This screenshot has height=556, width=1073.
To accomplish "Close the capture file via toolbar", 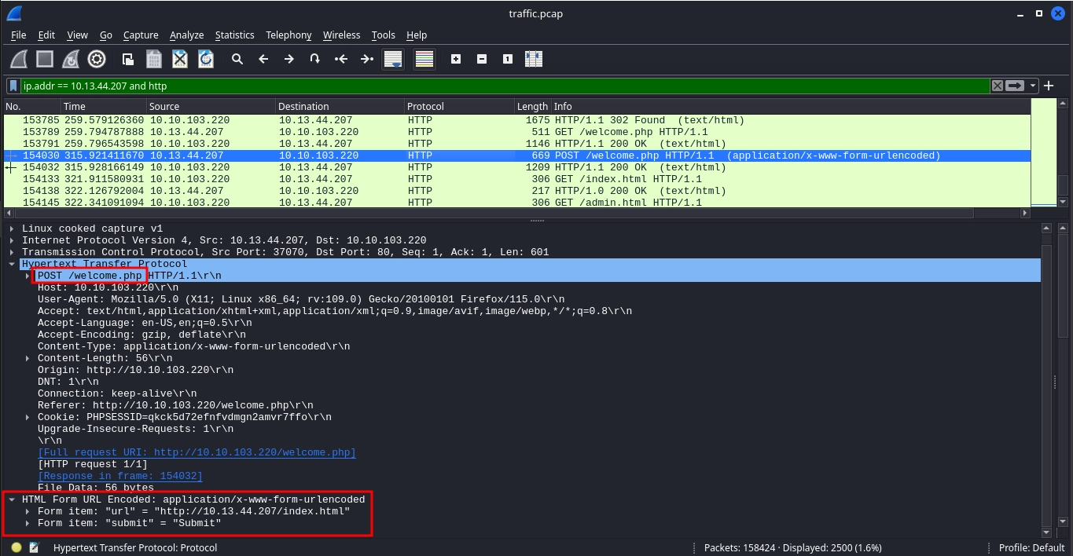I will click(180, 59).
